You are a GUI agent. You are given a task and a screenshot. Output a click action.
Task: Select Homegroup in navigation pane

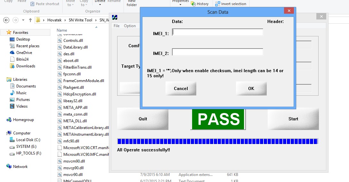pyautogui.click(x=23, y=120)
